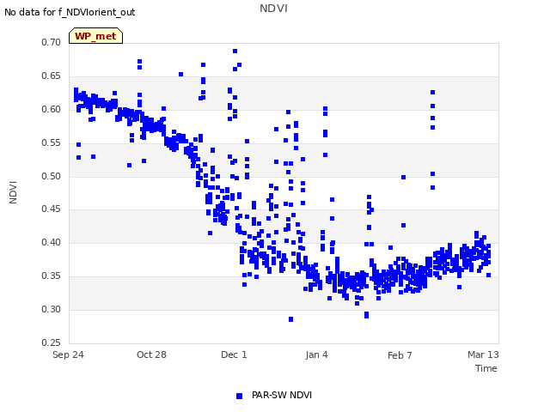Click the Dec 1 x-axis tick label
The width and height of the screenshot is (550, 412).
234,354
